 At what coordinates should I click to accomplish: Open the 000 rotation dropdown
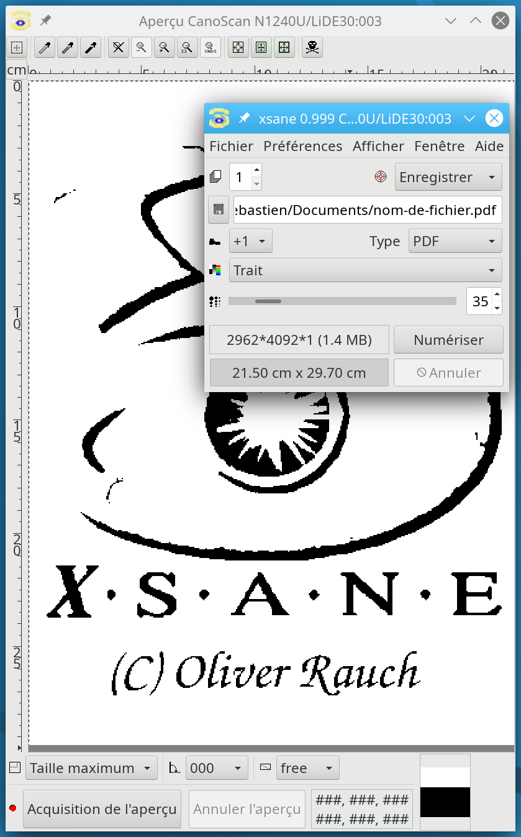point(217,768)
